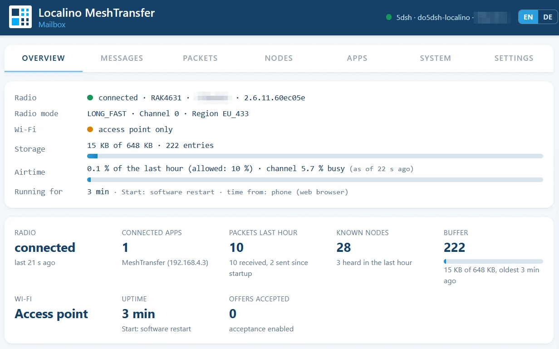The width and height of the screenshot is (559, 349).
Task: Click Start: software restart under Uptime
Action: click(157, 329)
